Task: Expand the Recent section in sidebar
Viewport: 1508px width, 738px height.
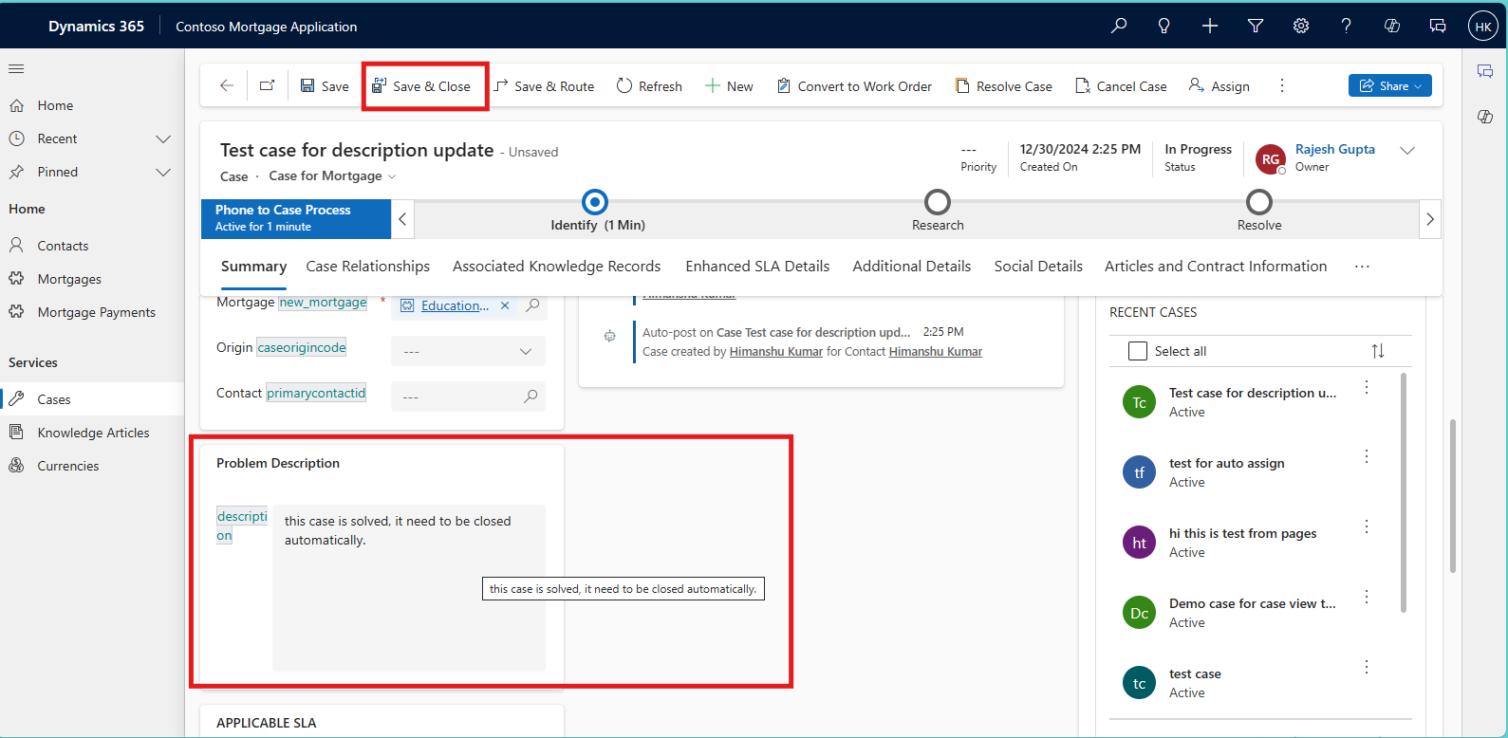Action: tap(163, 138)
